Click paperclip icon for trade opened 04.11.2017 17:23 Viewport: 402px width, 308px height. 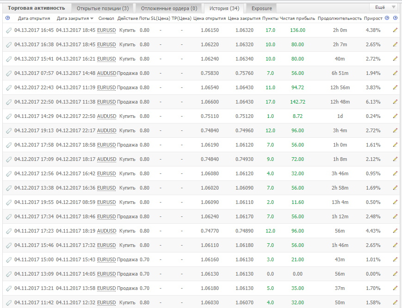[8, 231]
